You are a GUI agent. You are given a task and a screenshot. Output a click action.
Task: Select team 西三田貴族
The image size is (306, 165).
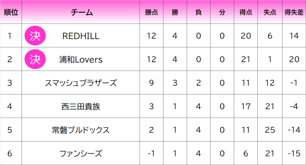(x=81, y=106)
